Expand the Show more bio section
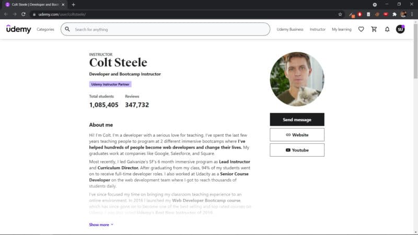Image resolution: width=418 pixels, height=235 pixels. pyautogui.click(x=101, y=225)
